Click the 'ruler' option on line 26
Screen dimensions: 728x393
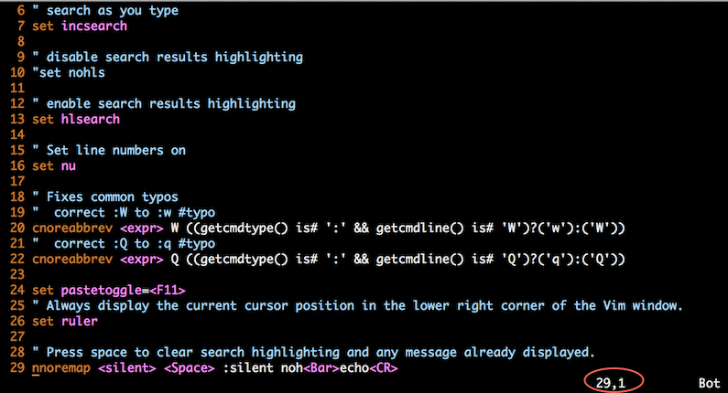pos(80,321)
